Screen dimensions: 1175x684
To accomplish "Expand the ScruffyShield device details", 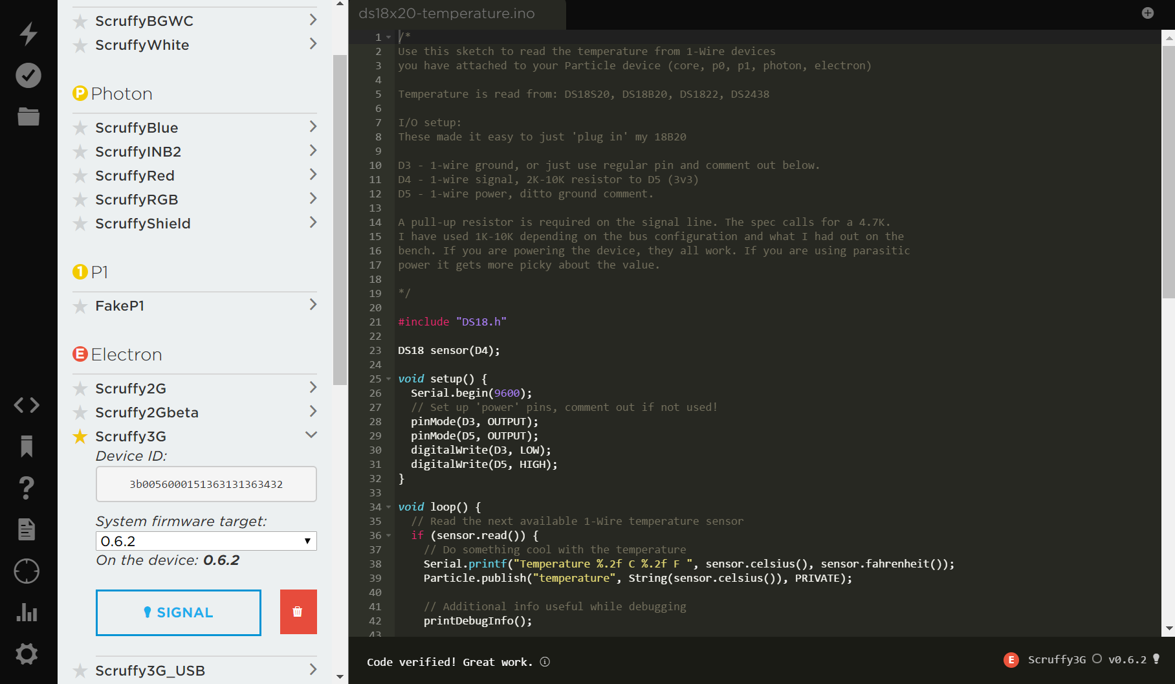I will pyautogui.click(x=313, y=223).
